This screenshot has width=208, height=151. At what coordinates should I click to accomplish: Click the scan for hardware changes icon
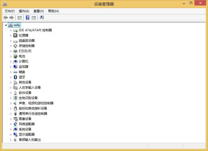point(42,17)
